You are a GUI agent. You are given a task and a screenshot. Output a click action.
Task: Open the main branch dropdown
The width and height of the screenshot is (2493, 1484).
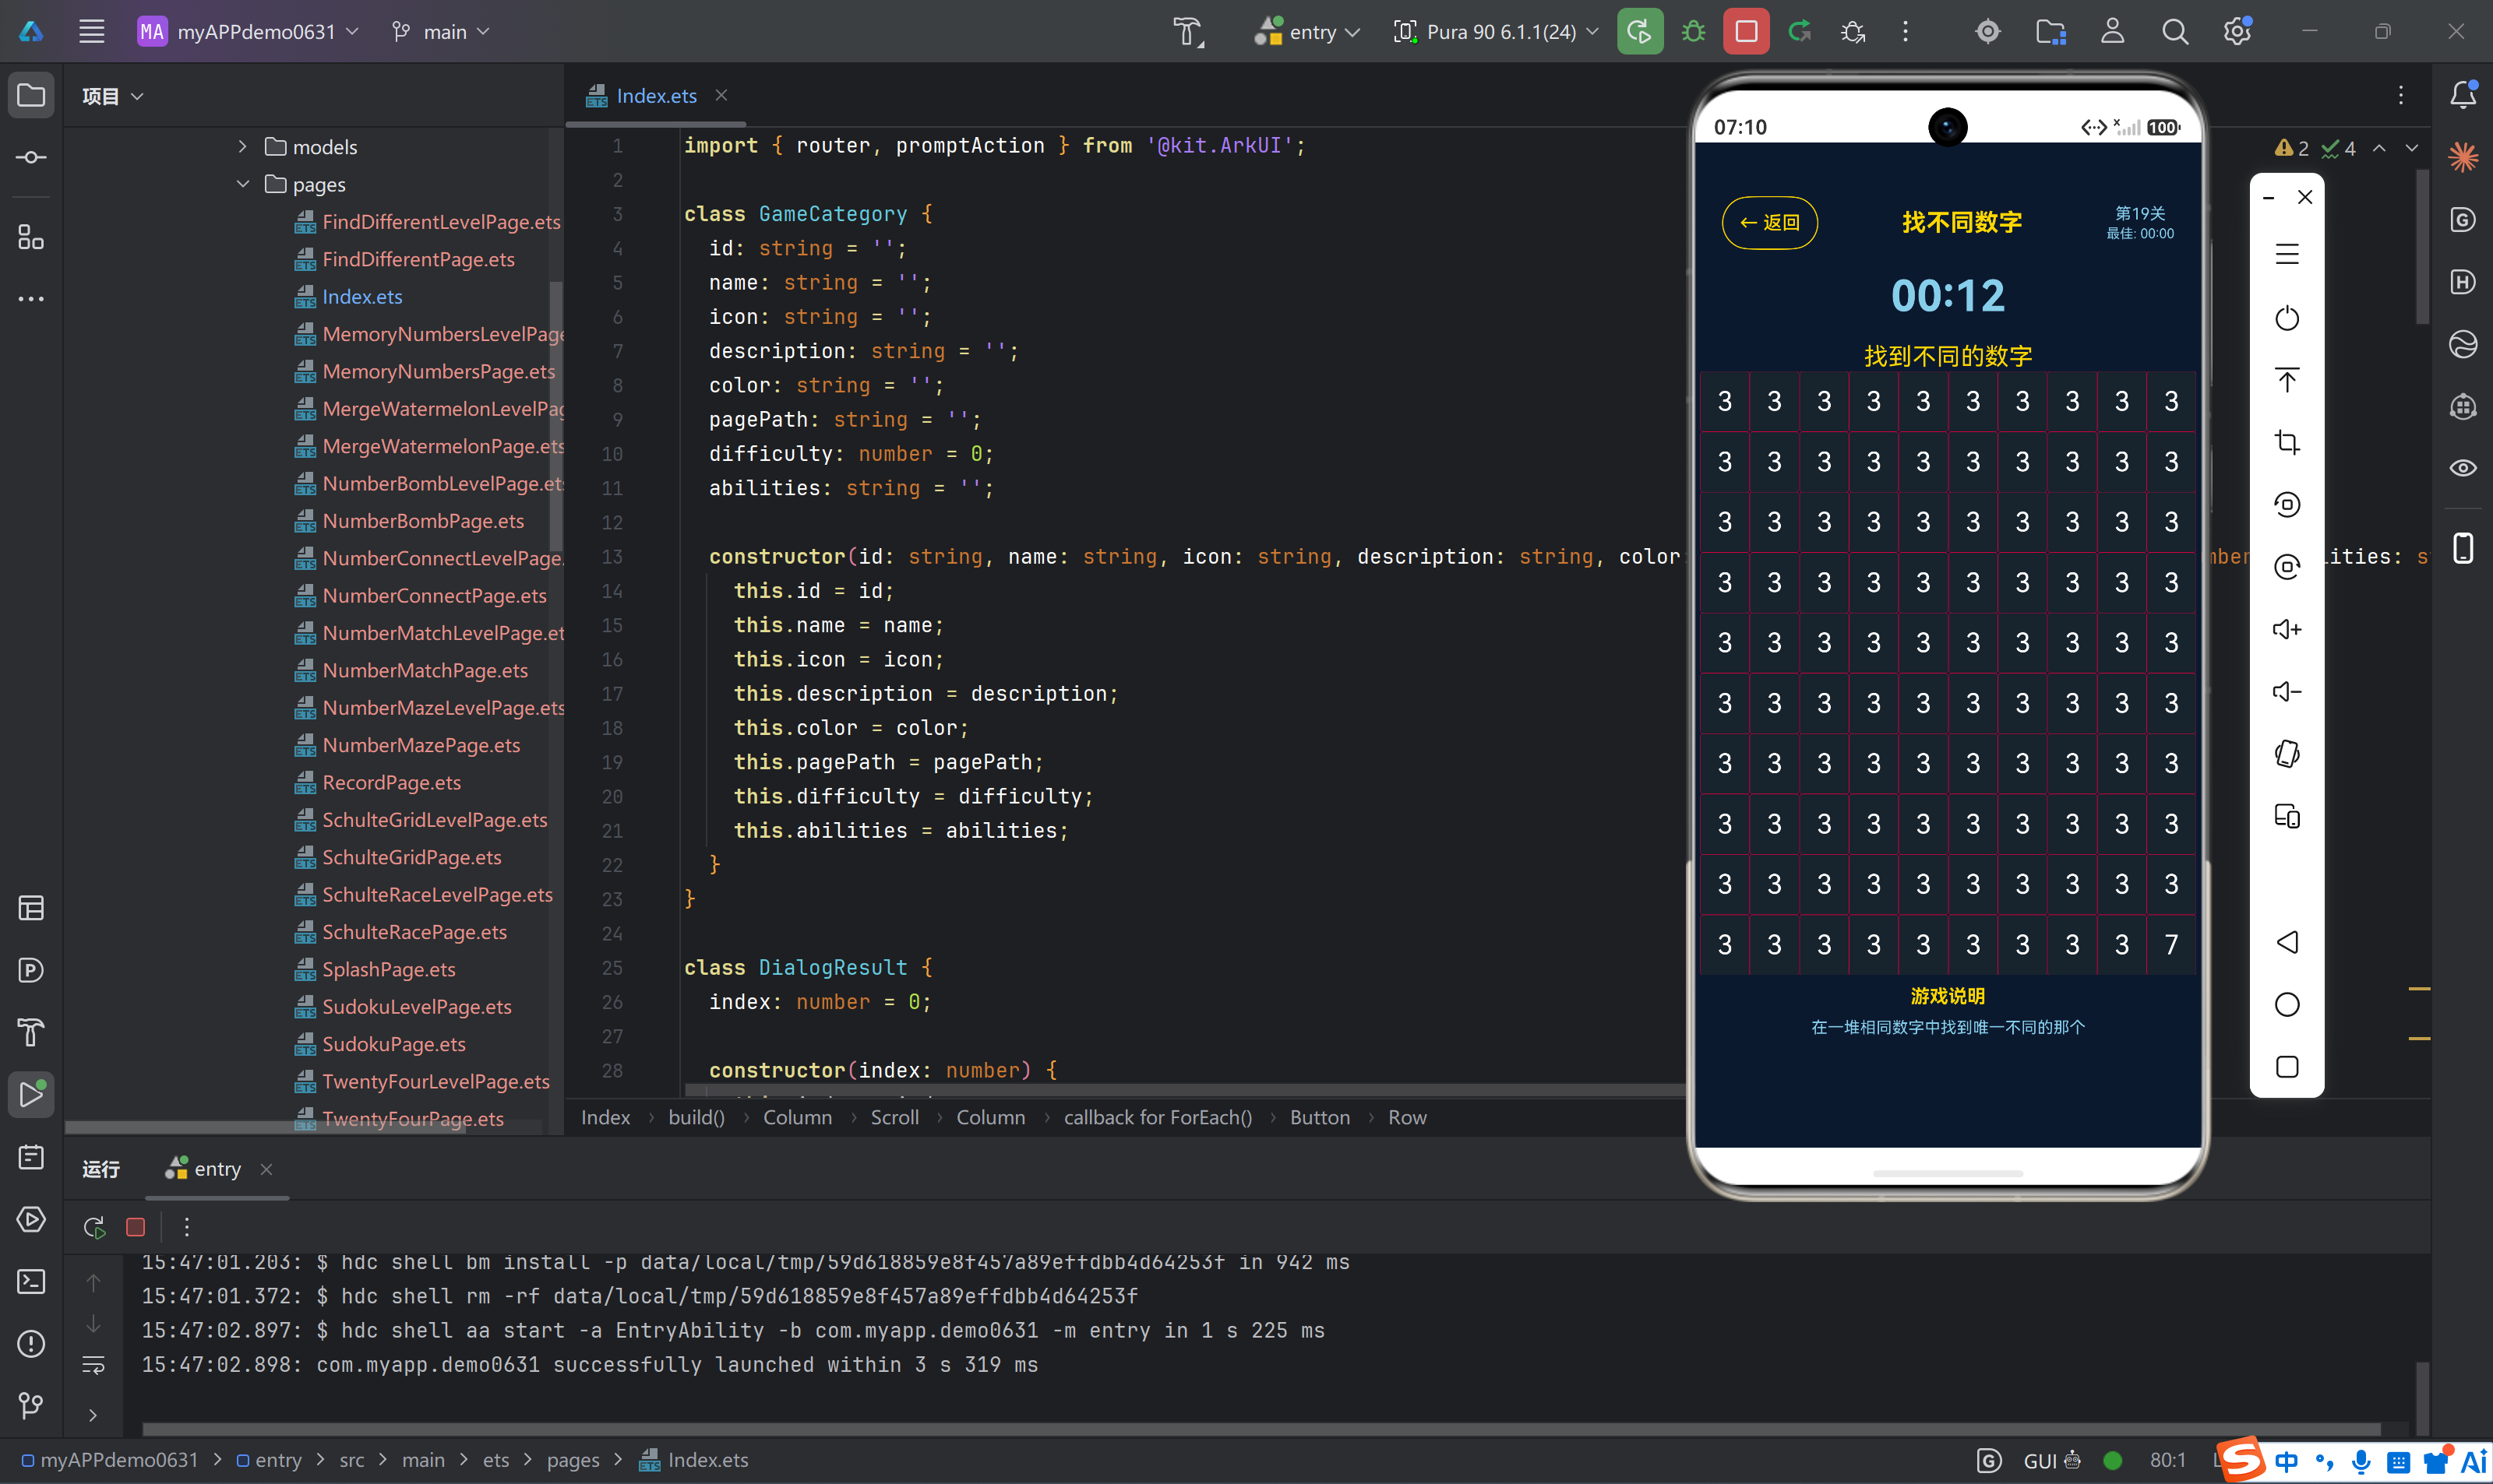(440, 31)
